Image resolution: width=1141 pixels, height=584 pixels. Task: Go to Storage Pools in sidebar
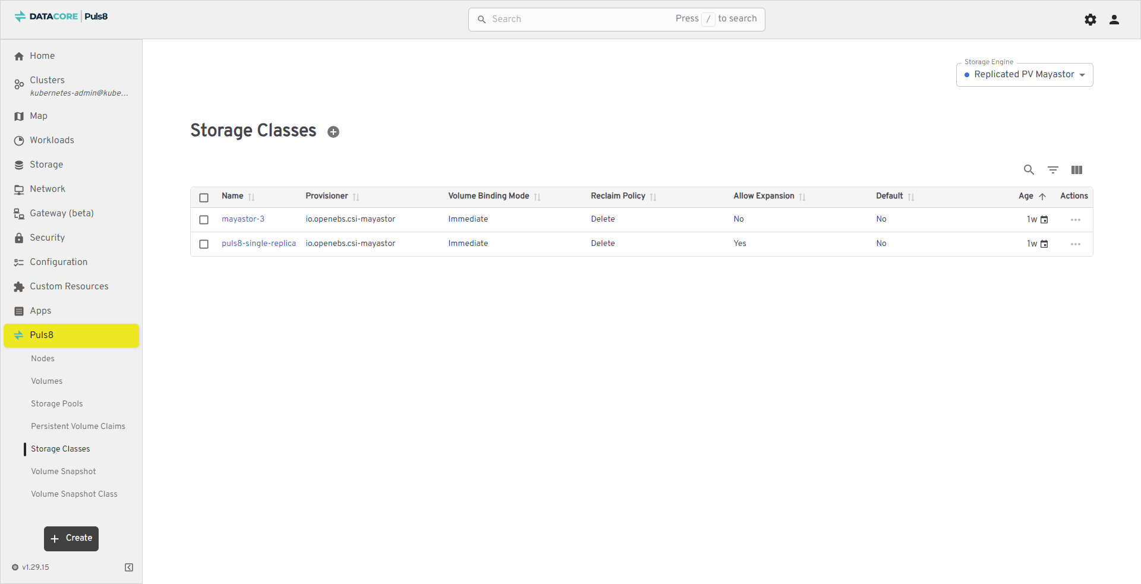point(57,404)
